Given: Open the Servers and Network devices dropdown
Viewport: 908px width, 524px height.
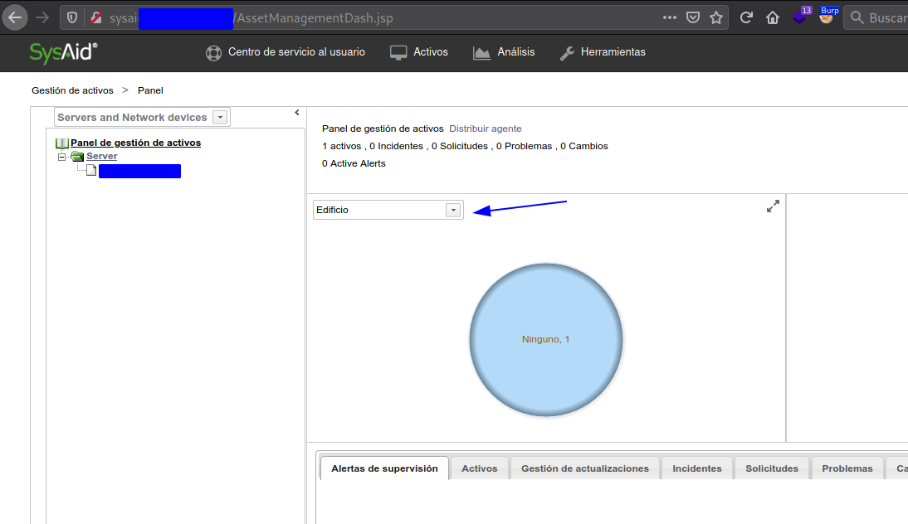Looking at the screenshot, I should click(x=220, y=118).
